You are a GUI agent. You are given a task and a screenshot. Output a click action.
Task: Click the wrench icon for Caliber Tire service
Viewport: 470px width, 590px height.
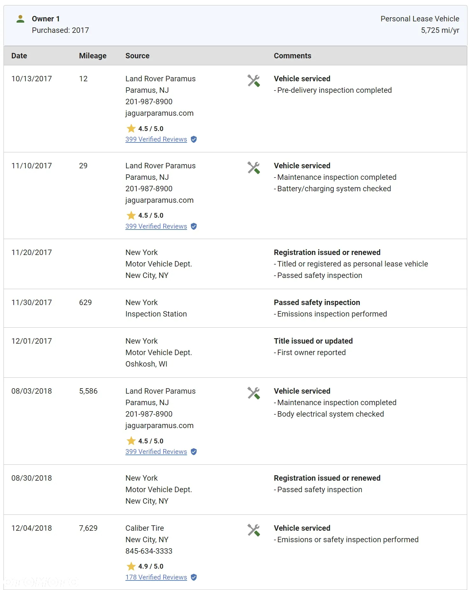254,530
